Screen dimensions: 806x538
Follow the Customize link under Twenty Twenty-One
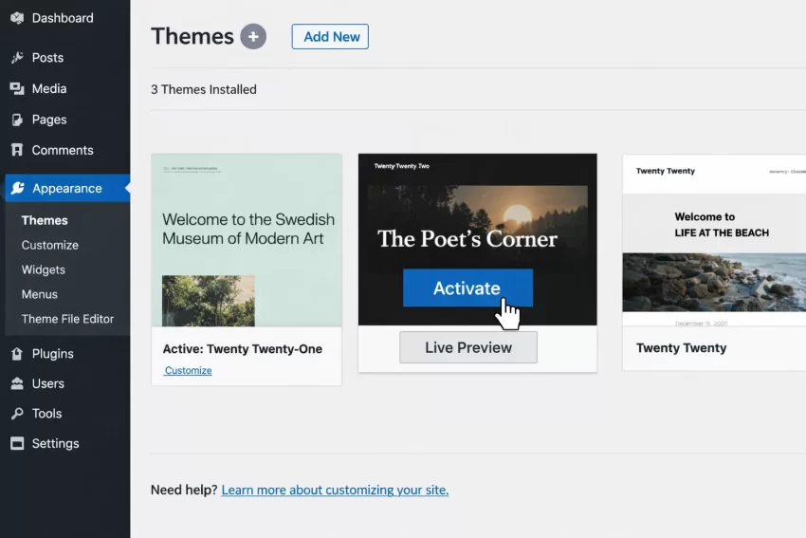(189, 370)
